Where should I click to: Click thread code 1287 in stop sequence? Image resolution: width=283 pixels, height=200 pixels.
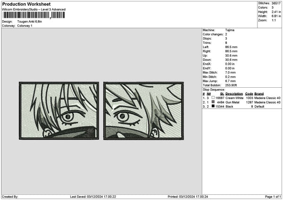pos(250,102)
